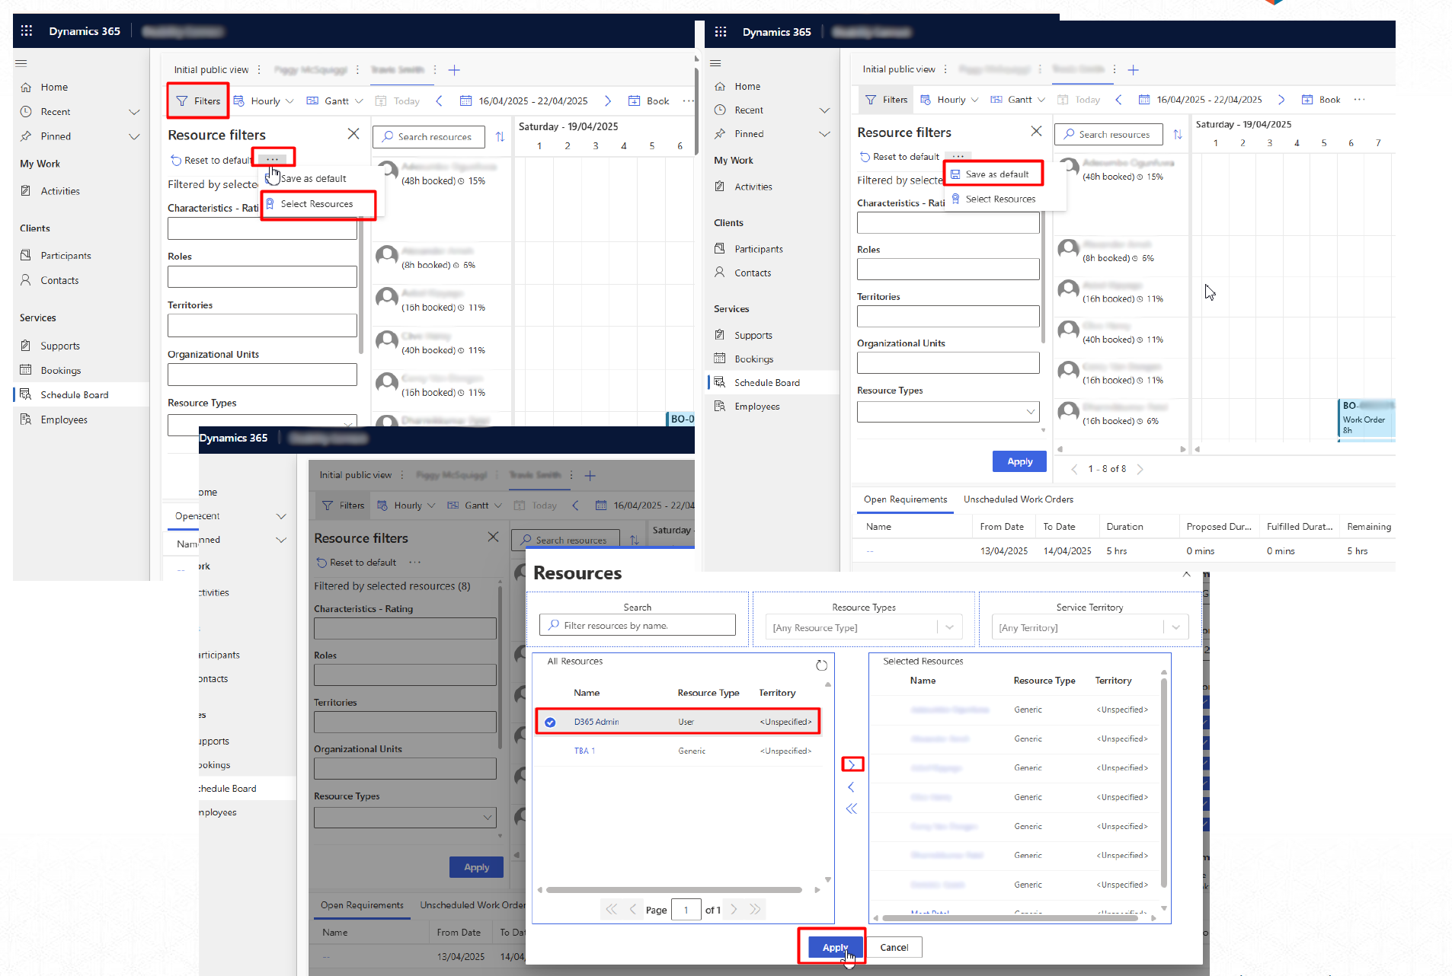Click the All Resources horizontal scrollbar
Image resolution: width=1452 pixels, height=976 pixels.
[673, 889]
